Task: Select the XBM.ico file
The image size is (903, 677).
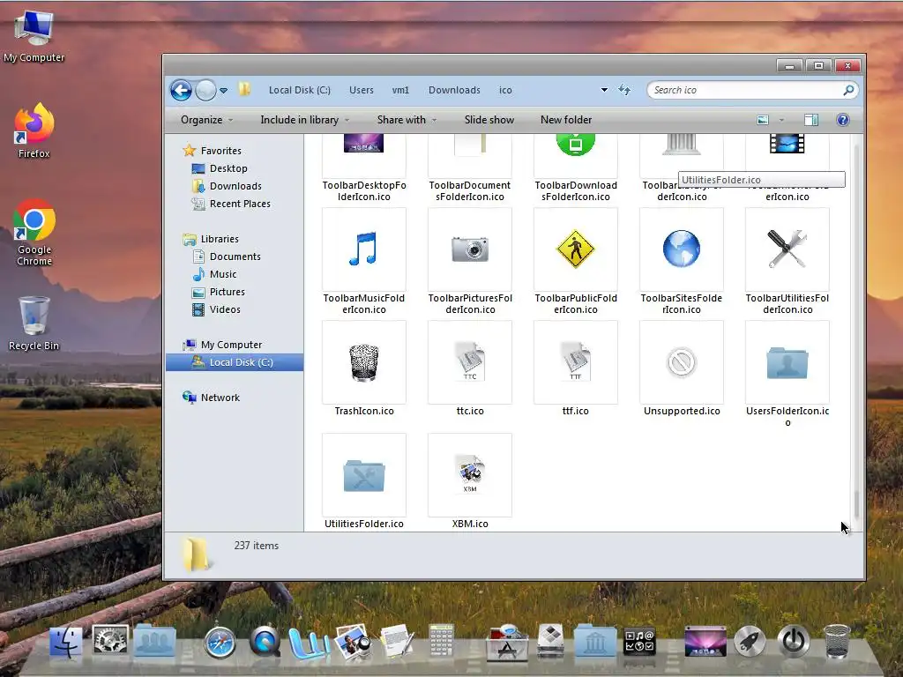Action: click(x=470, y=482)
